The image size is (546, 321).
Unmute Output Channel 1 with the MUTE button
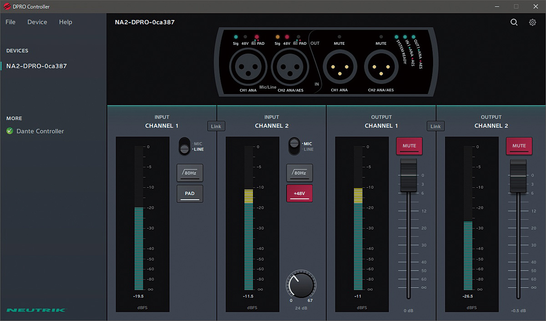click(409, 146)
